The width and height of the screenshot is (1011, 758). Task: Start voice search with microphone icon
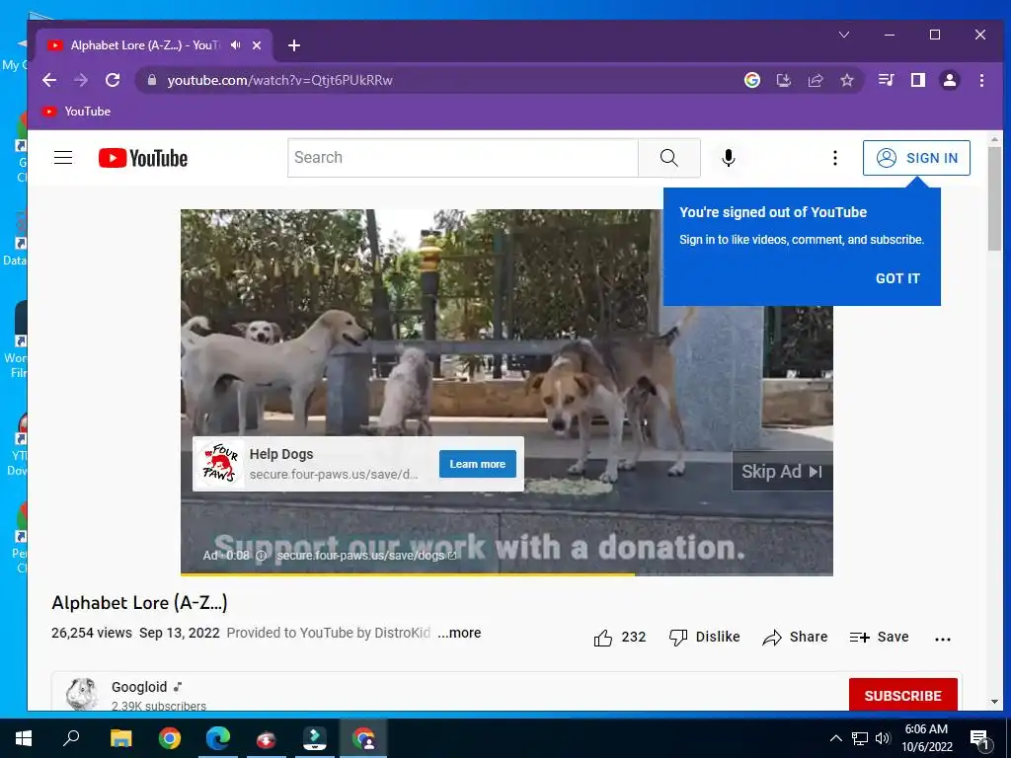pyautogui.click(x=729, y=158)
